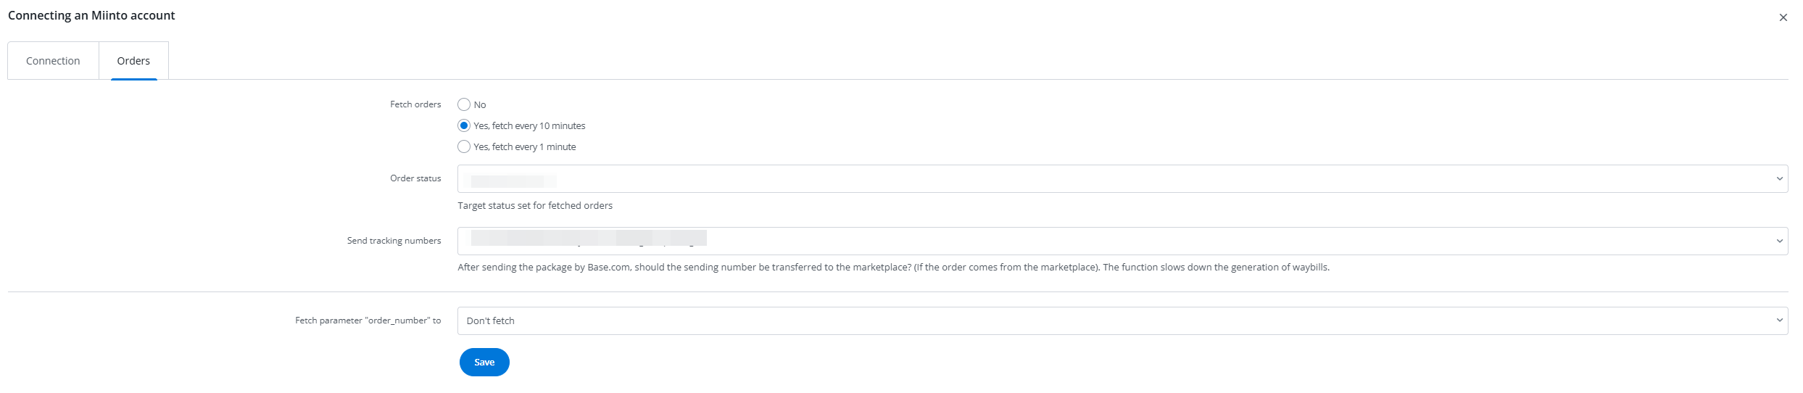The width and height of the screenshot is (1803, 393).
Task: Enable fetch every 1 minute radio button
Action: [464, 146]
